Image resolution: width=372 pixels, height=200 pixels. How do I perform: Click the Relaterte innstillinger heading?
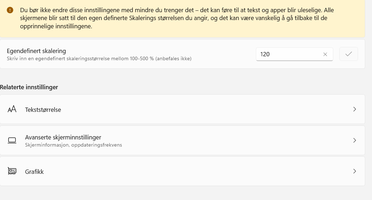point(29,87)
